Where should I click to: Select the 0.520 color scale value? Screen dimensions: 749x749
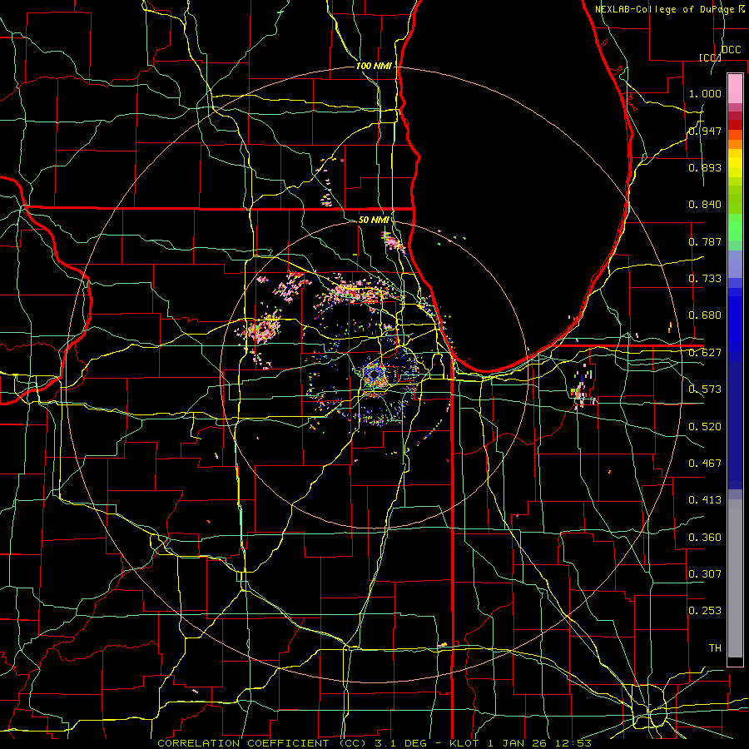point(705,427)
